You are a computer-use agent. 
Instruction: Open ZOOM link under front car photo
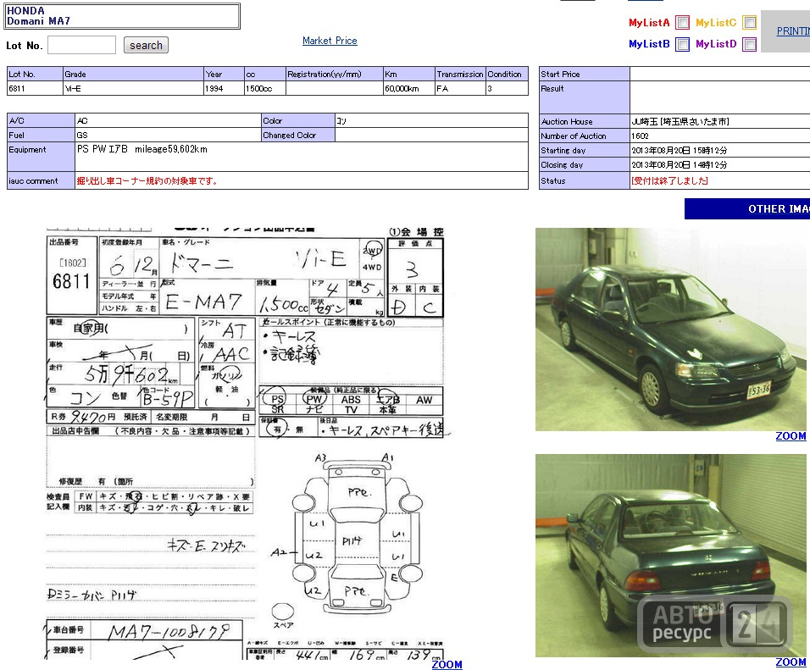tap(791, 435)
